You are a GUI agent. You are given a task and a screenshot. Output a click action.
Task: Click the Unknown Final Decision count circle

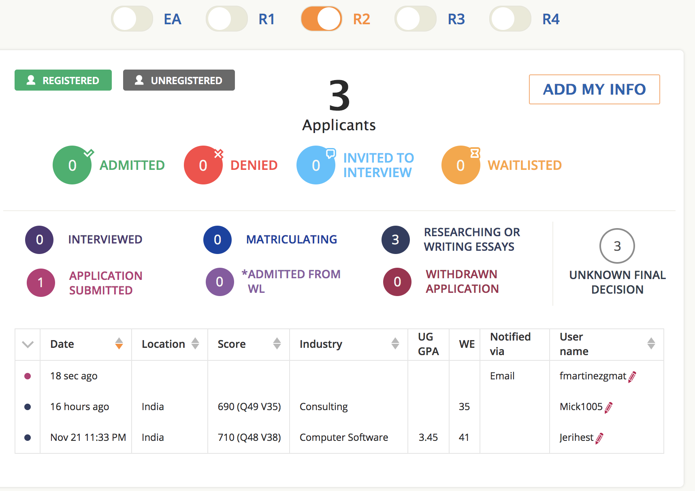pyautogui.click(x=617, y=246)
